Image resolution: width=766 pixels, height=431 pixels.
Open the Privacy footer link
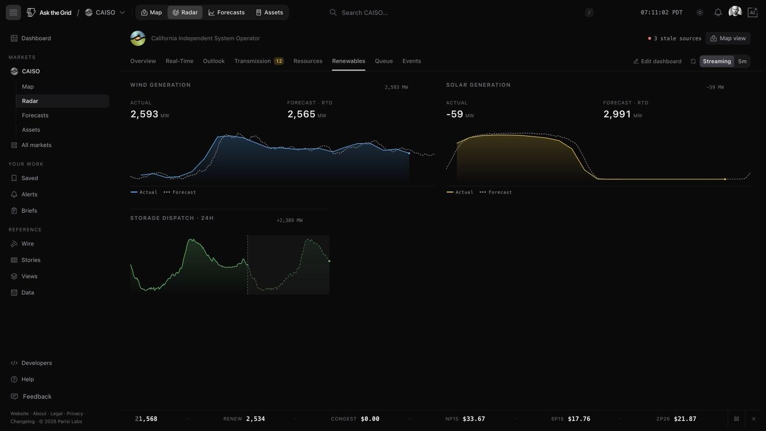pyautogui.click(x=75, y=414)
